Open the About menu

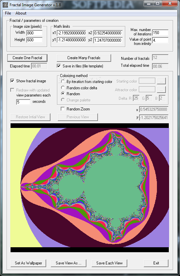click(21, 13)
